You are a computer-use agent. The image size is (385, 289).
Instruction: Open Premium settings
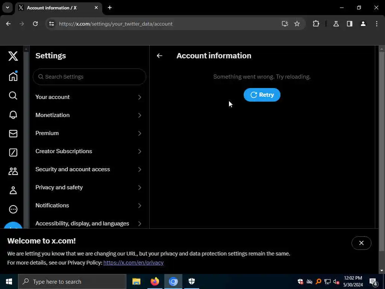(89, 133)
